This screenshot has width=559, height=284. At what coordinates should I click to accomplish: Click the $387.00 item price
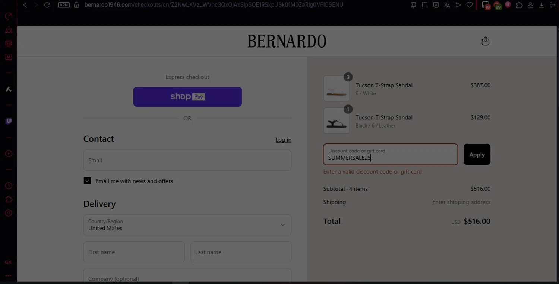pos(480,85)
